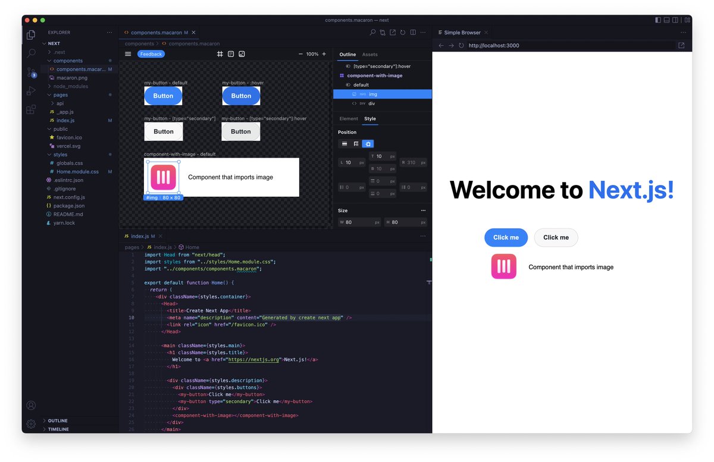The height and width of the screenshot is (462, 714).
Task: Click the white secondary Click me button
Action: click(x=556, y=237)
